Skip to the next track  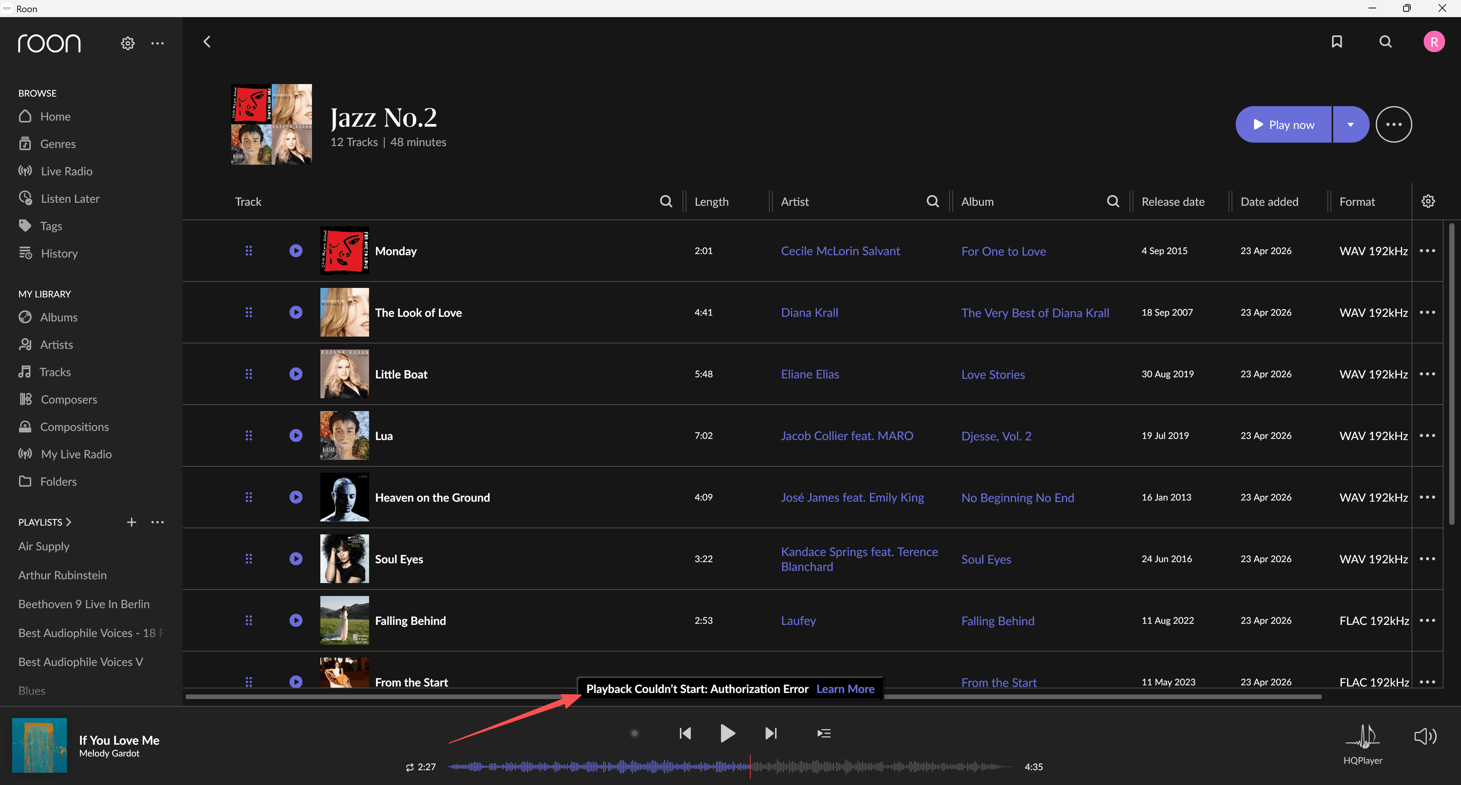(771, 733)
